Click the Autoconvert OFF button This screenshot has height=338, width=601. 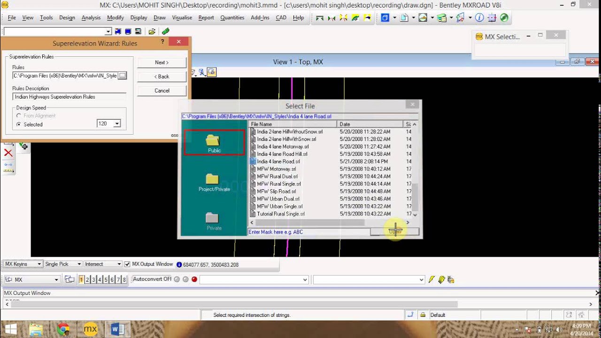[152, 279]
